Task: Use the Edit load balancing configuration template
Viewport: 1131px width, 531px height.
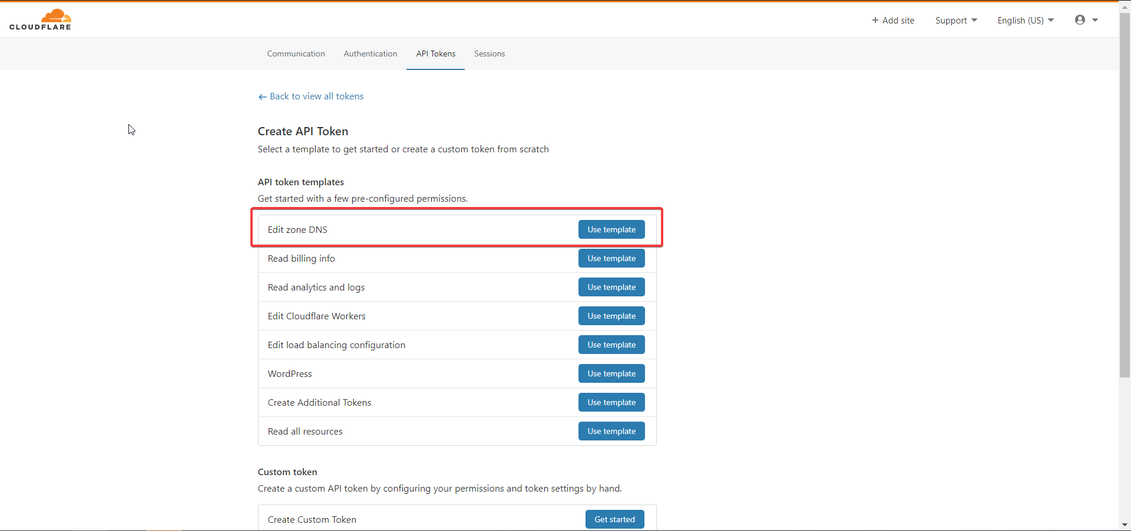Action: 611,345
